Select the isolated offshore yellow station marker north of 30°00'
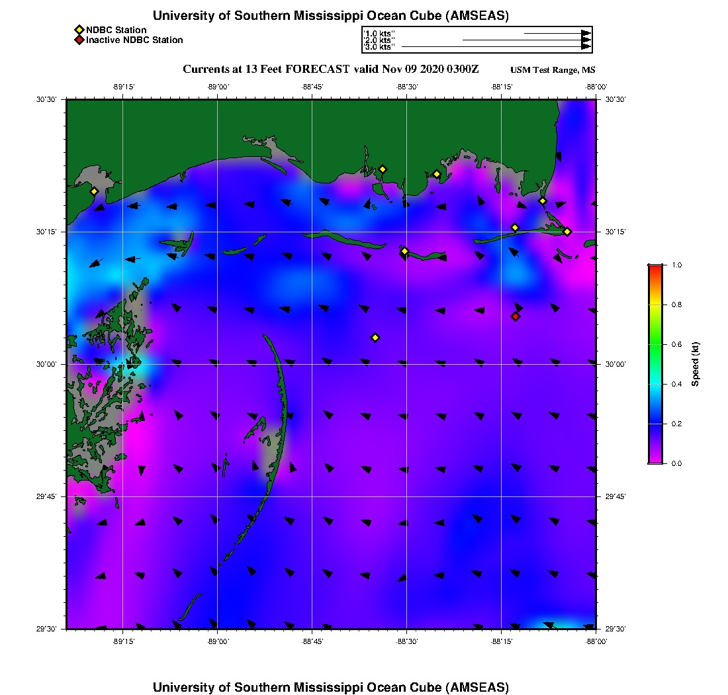 pos(376,338)
